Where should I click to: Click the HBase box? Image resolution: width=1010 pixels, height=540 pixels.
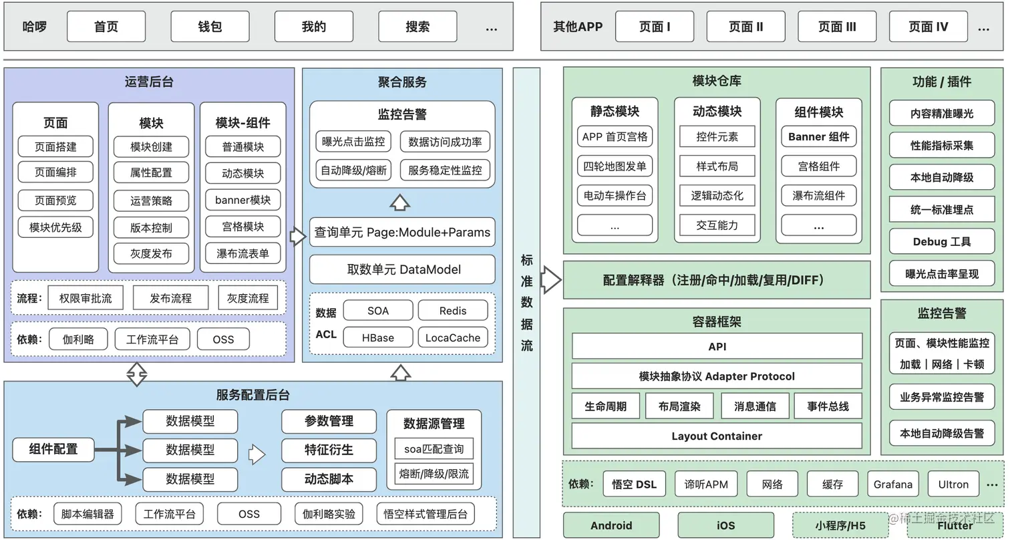[378, 337]
